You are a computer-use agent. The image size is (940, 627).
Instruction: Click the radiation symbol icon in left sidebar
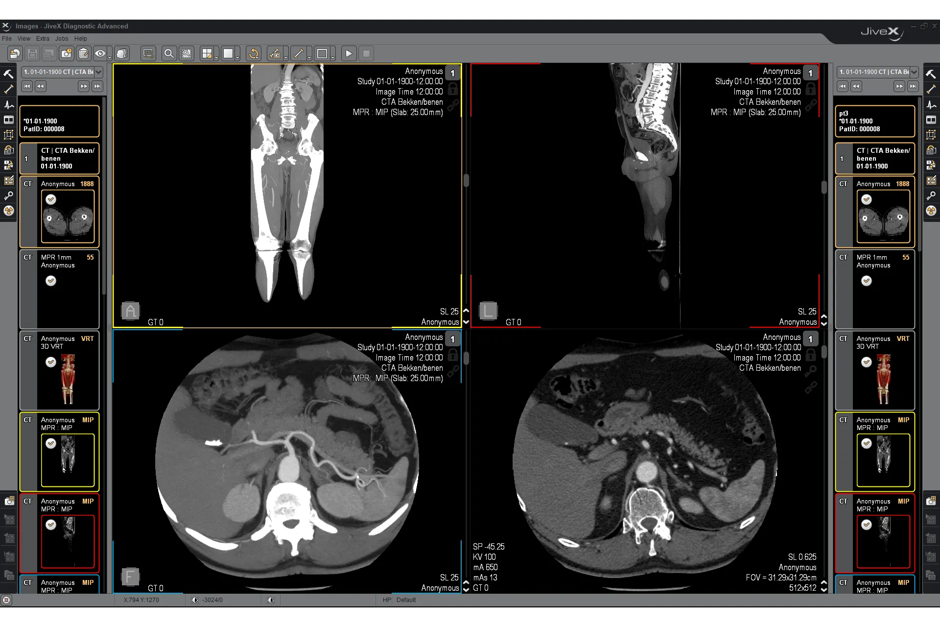[x=9, y=211]
